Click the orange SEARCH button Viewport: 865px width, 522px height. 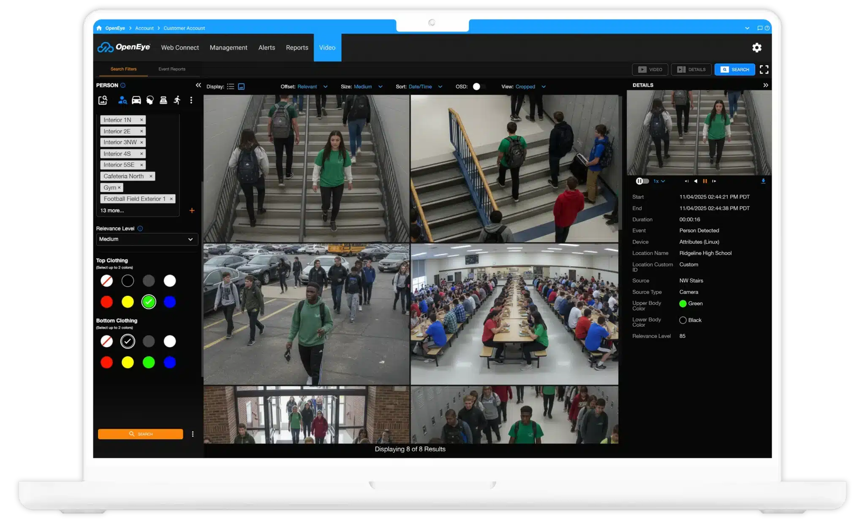140,434
